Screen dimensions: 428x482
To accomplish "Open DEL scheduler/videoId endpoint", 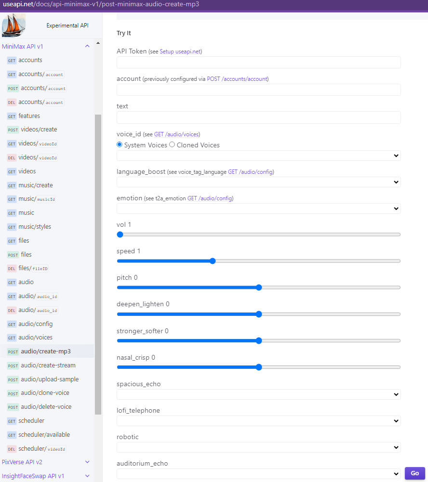I will (x=37, y=449).
